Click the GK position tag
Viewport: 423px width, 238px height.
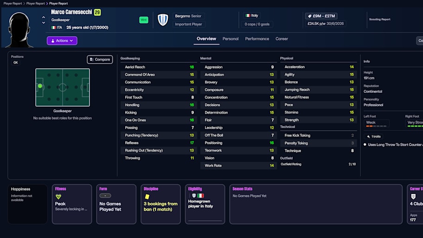pos(16,63)
